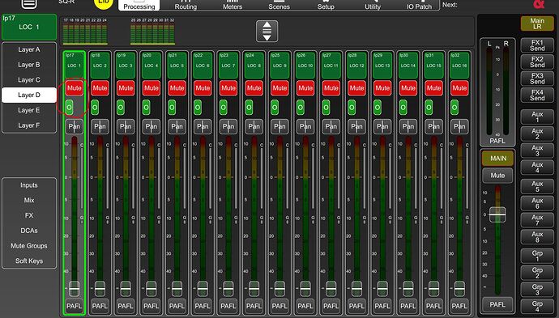Toggle green polarity button on LOC 14
Viewport: 559px width, 318px height.
click(x=403, y=107)
